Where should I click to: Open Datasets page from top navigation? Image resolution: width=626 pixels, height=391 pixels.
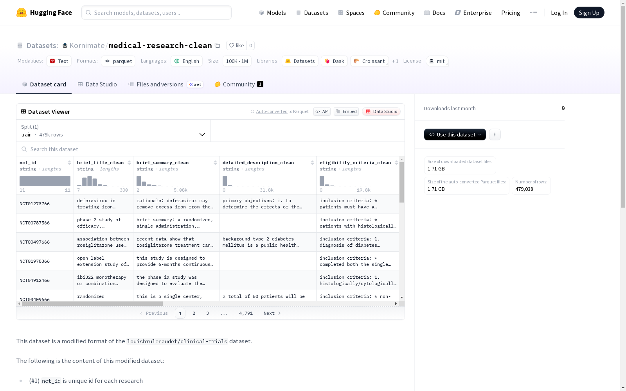pos(312,13)
